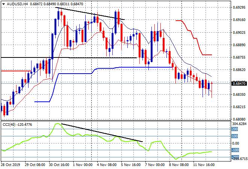Select the descending trendline in CCI panel
The image size is (248, 169).
tap(102, 133)
